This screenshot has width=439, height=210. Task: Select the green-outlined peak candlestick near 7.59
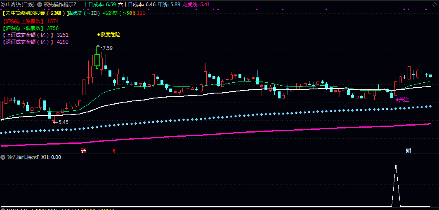(x=97, y=57)
